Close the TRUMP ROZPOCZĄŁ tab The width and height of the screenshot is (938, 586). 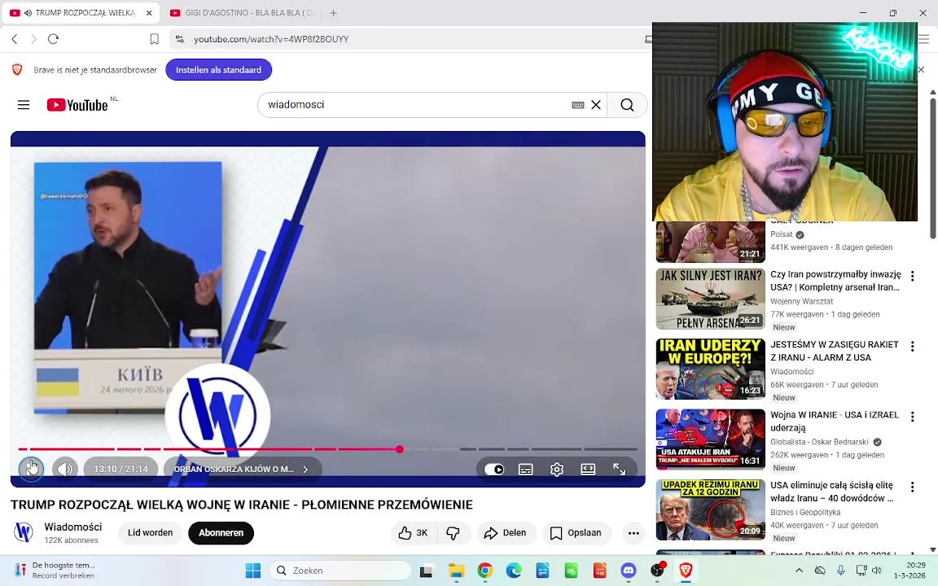[149, 12]
